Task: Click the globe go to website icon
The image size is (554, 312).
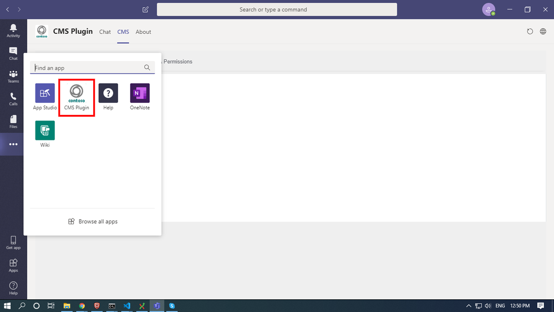Action: 543,32
